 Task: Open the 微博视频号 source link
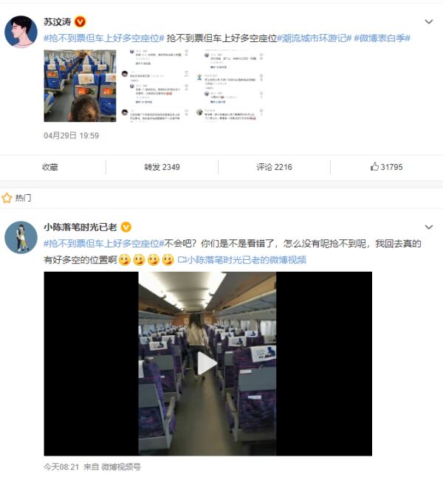pyautogui.click(x=121, y=467)
